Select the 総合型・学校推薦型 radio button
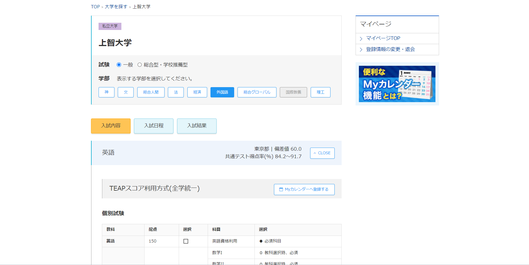 click(x=139, y=65)
